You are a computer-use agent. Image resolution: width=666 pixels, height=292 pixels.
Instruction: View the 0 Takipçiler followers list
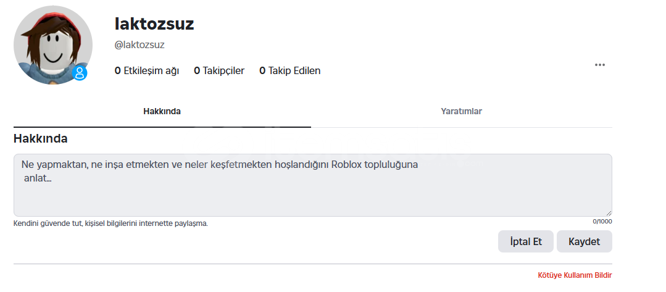[219, 70]
